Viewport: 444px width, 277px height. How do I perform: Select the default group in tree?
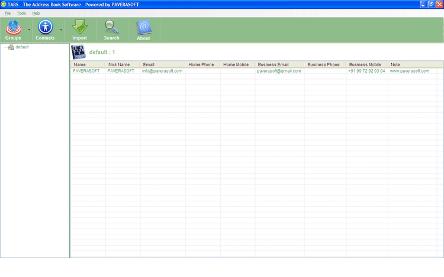click(22, 47)
